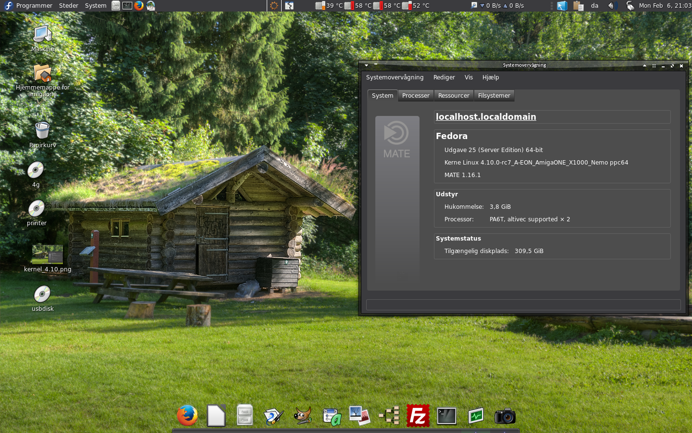This screenshot has width=692, height=433.
Task: Expand the Programmer applications menu
Action: pyautogui.click(x=34, y=6)
